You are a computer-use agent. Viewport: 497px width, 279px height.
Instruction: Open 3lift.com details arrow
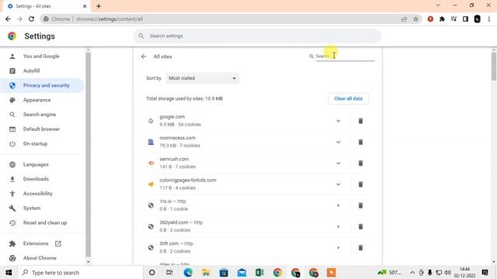click(339, 248)
